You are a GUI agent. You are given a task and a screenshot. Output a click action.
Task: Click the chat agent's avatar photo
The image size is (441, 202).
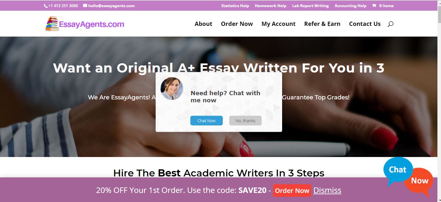coord(172,88)
